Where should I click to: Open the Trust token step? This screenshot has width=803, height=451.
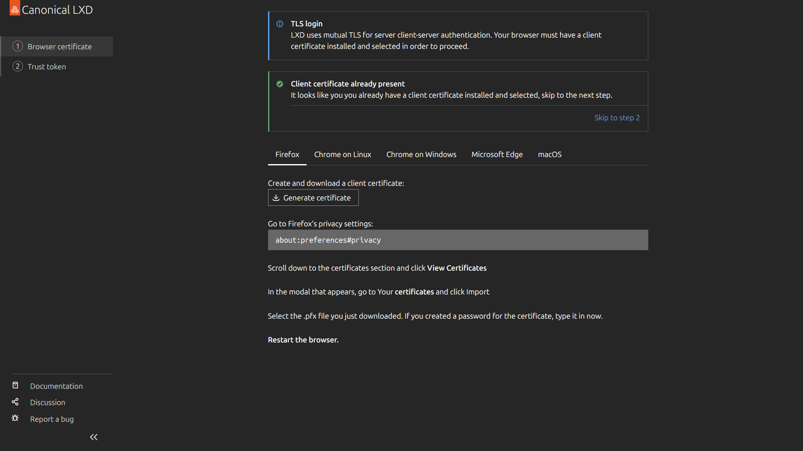[57, 66]
